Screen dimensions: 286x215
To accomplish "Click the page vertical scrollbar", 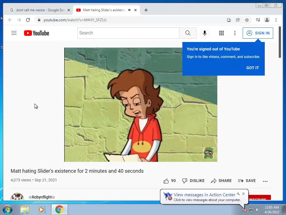I will click(280, 42).
